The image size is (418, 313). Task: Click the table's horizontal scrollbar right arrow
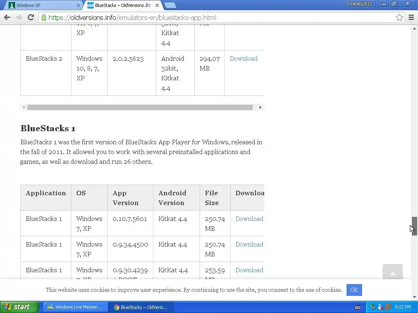(x=260, y=108)
